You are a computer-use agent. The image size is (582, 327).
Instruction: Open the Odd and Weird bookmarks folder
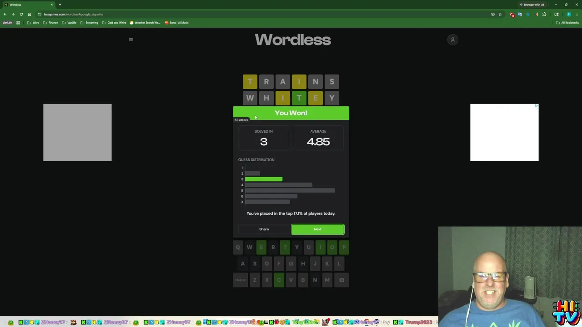(114, 23)
